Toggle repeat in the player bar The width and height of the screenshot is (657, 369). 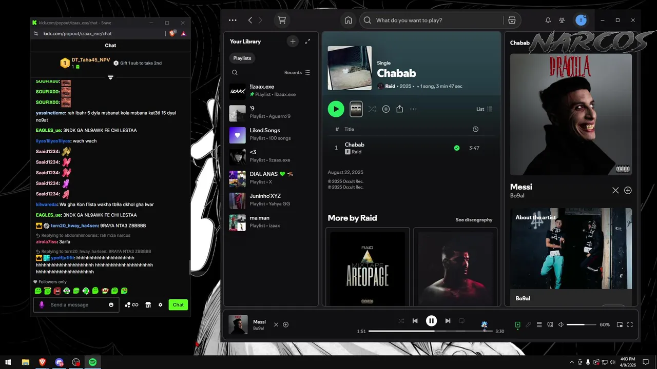point(461,321)
